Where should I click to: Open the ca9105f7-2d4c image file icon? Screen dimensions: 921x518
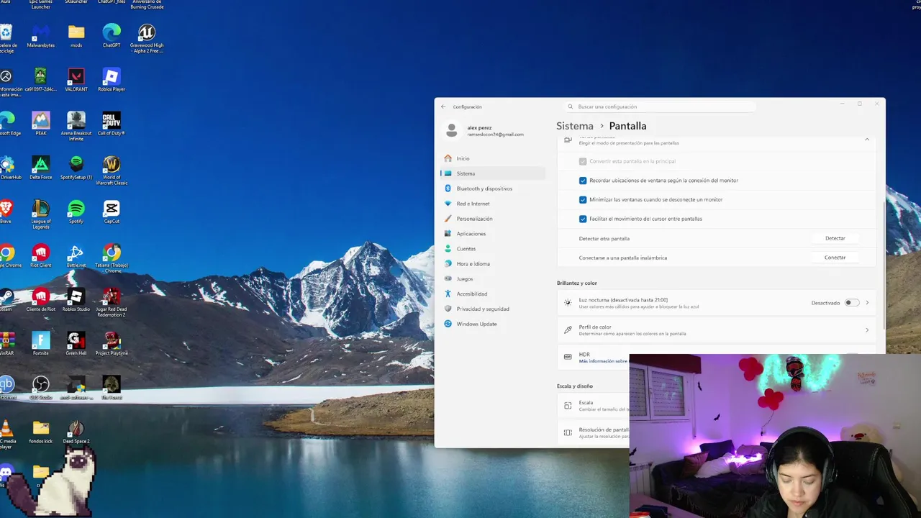tap(41, 80)
